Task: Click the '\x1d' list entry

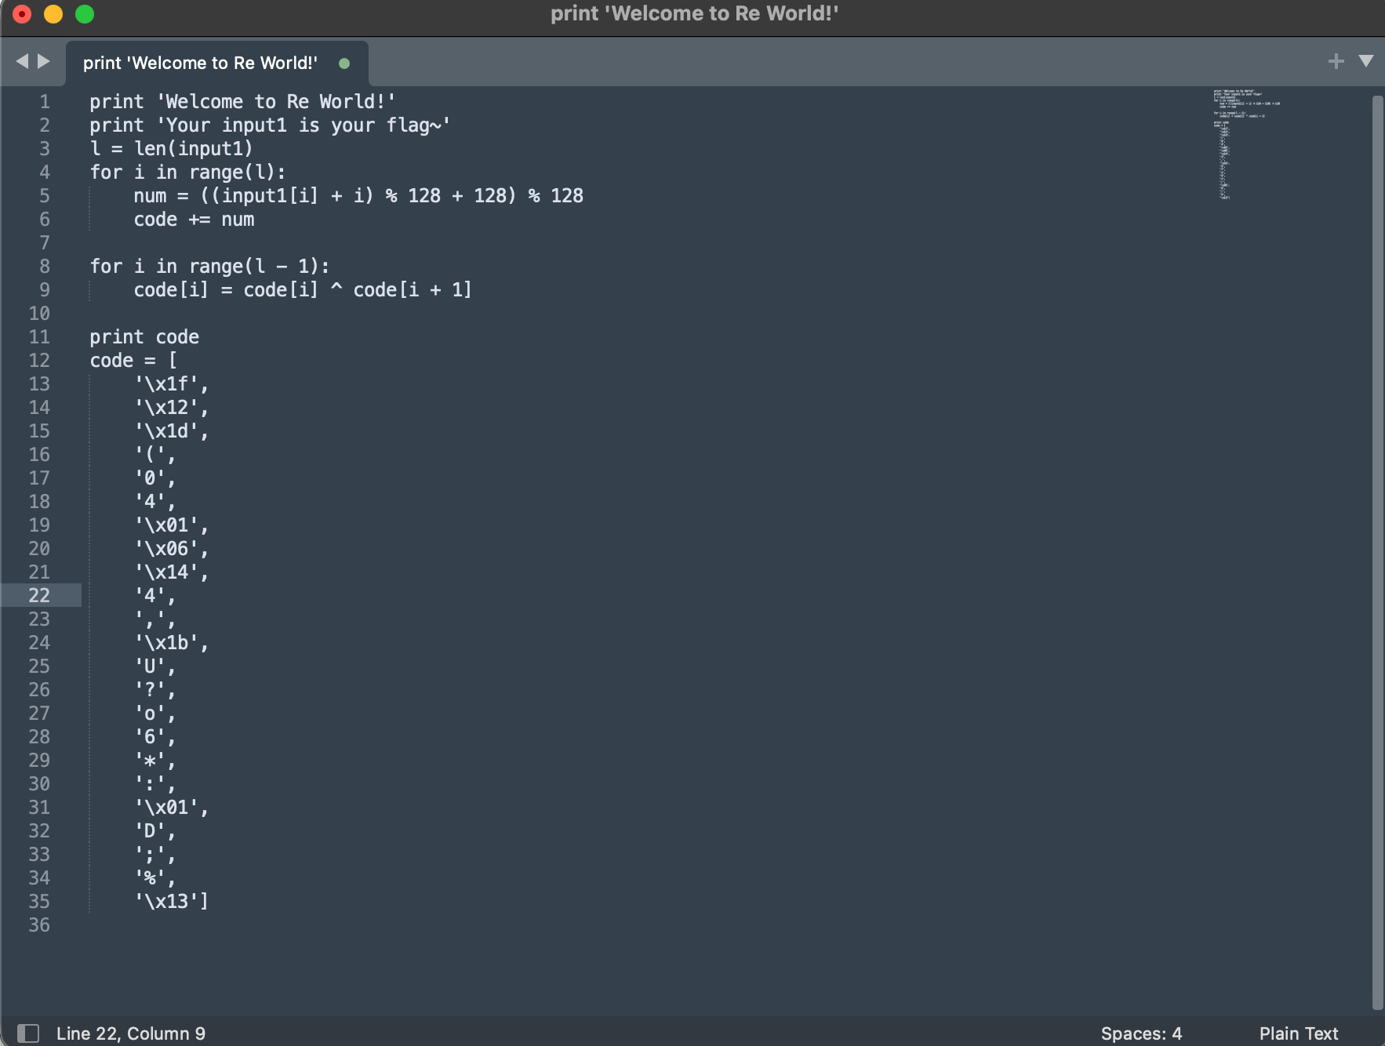Action: pyautogui.click(x=172, y=431)
